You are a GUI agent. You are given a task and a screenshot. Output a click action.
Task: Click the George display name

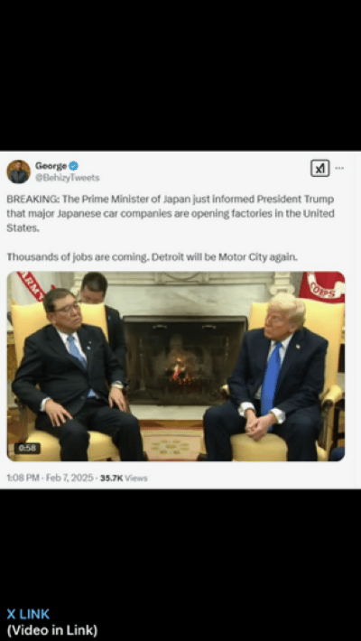coord(51,166)
